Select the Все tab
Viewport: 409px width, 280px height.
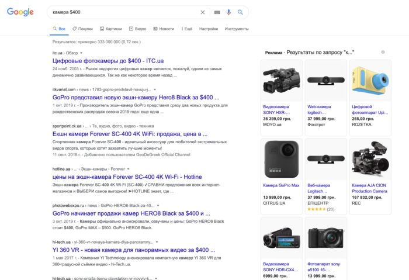(59, 29)
